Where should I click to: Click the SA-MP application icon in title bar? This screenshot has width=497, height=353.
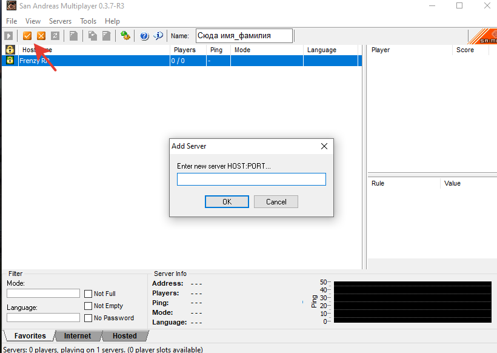pyautogui.click(x=12, y=5)
